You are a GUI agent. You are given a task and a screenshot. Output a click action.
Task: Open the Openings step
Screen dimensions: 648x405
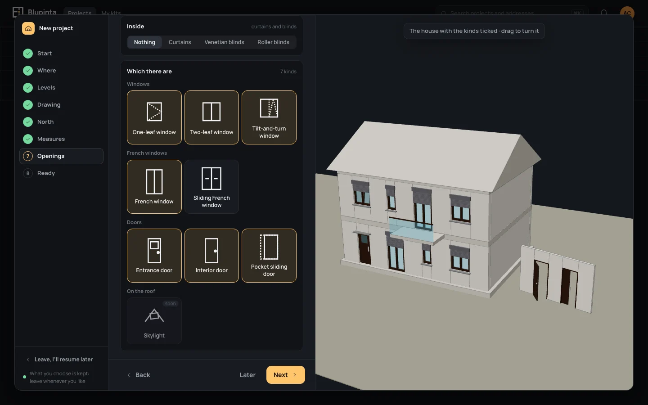(61, 156)
